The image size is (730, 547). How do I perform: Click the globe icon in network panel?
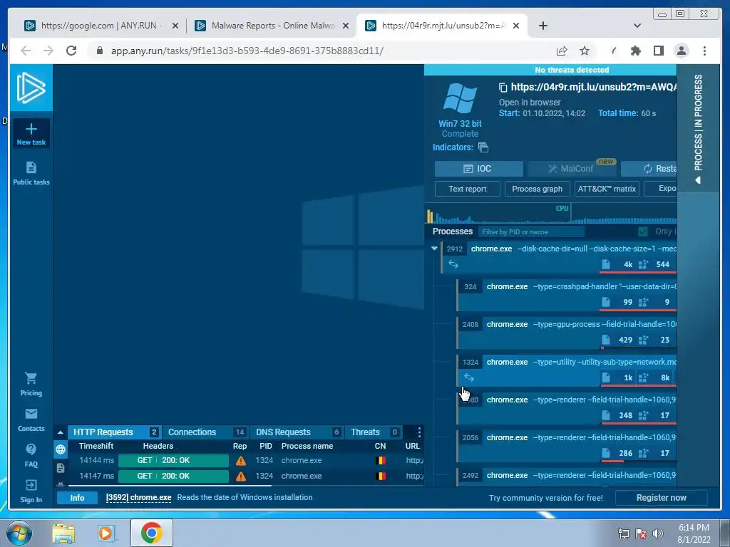tap(61, 449)
